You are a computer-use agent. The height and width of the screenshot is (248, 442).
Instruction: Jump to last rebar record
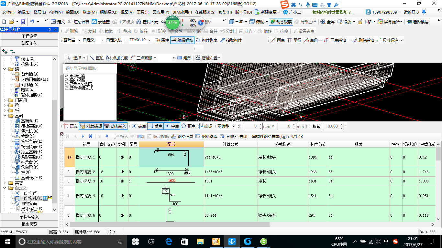tap(91, 137)
